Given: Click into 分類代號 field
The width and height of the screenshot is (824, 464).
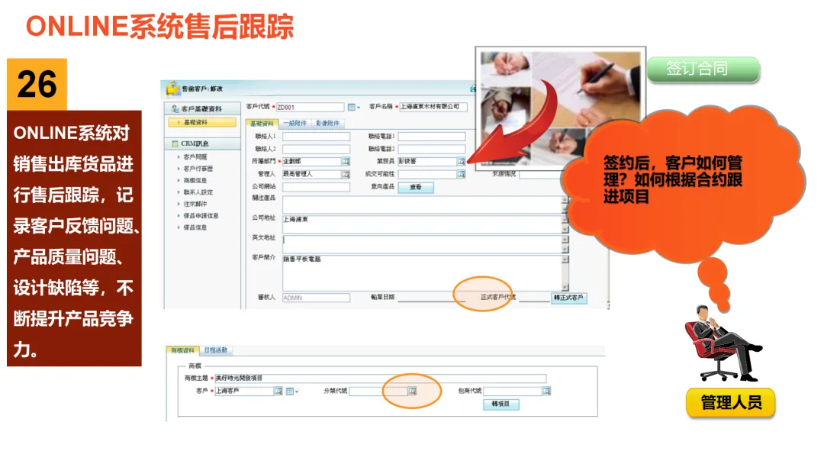Looking at the screenshot, I should [378, 391].
